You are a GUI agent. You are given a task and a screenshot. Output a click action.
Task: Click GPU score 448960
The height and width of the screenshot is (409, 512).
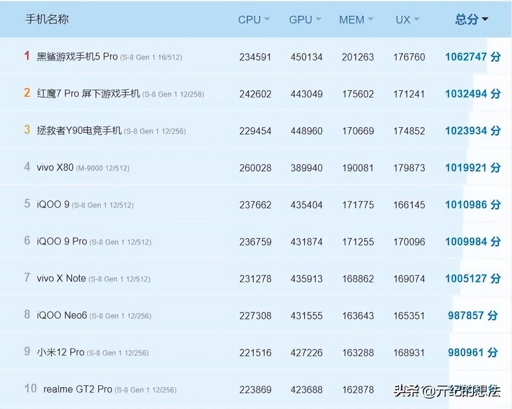(306, 131)
